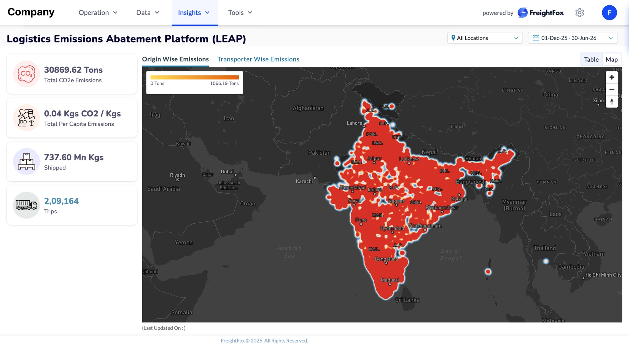This screenshot has height=346, width=629.
Task: Open the Data menu
Action: [x=148, y=13]
